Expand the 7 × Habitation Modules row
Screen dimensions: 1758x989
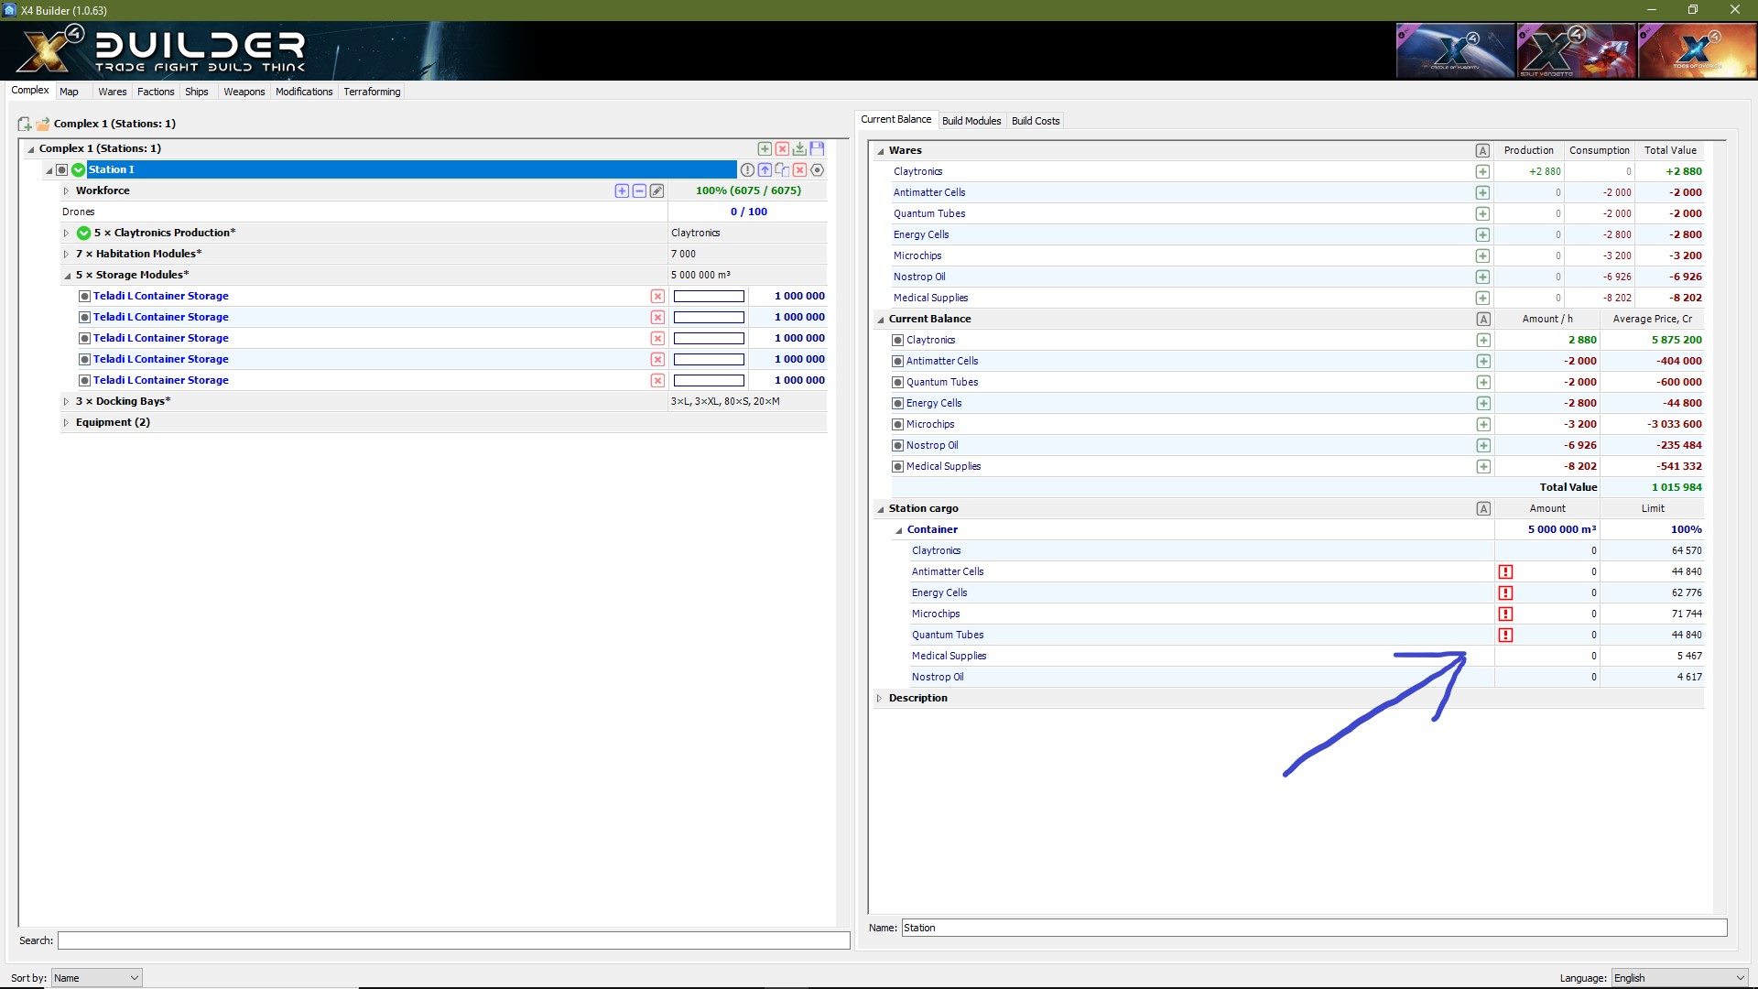pos(66,254)
